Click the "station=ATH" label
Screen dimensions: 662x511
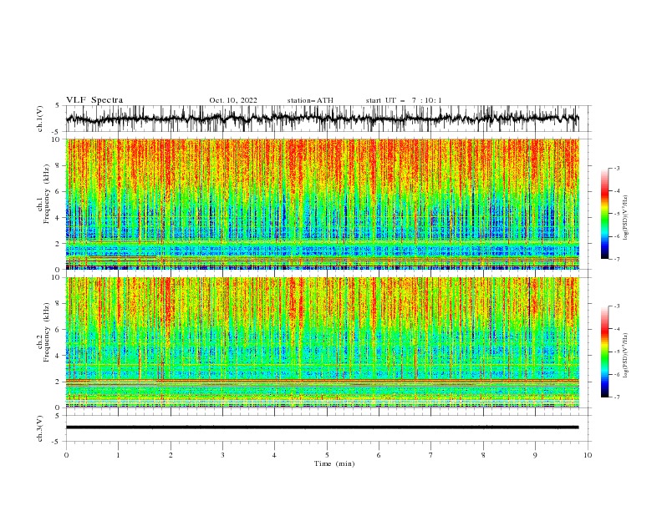tap(310, 100)
